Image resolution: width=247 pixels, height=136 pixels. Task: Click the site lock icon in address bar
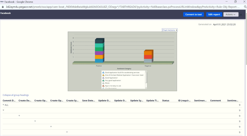pyautogui.click(x=3, y=7)
